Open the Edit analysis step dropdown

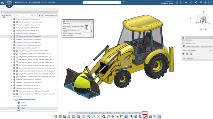(x=197, y=58)
